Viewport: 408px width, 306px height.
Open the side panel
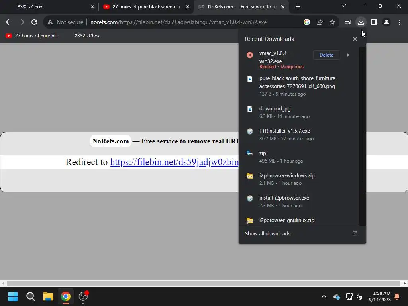click(x=374, y=22)
